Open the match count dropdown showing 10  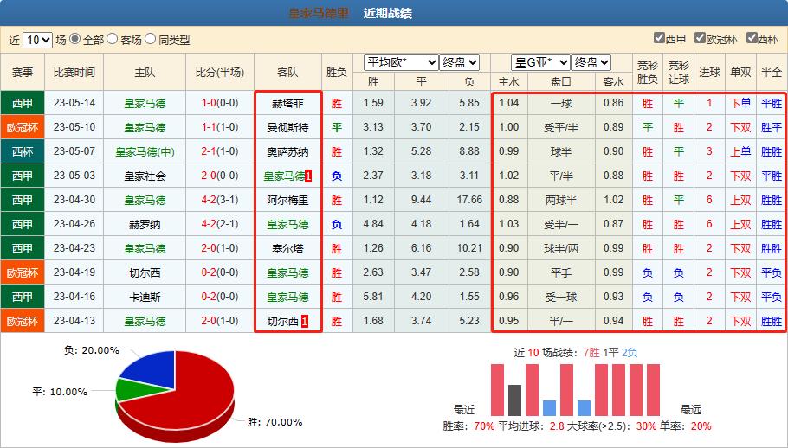click(x=38, y=40)
